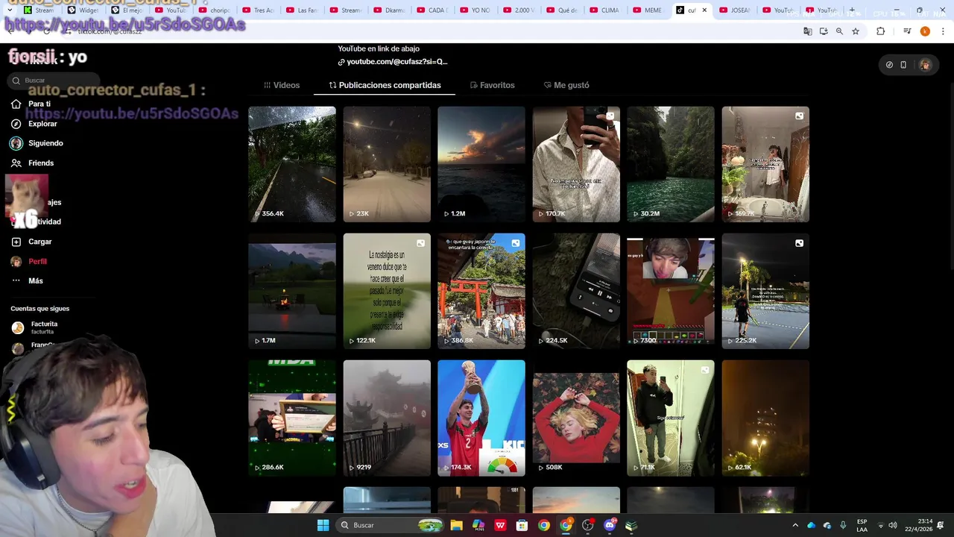The width and height of the screenshot is (954, 537).
Task: Open the Más three-dots icon
Action: pyautogui.click(x=16, y=280)
